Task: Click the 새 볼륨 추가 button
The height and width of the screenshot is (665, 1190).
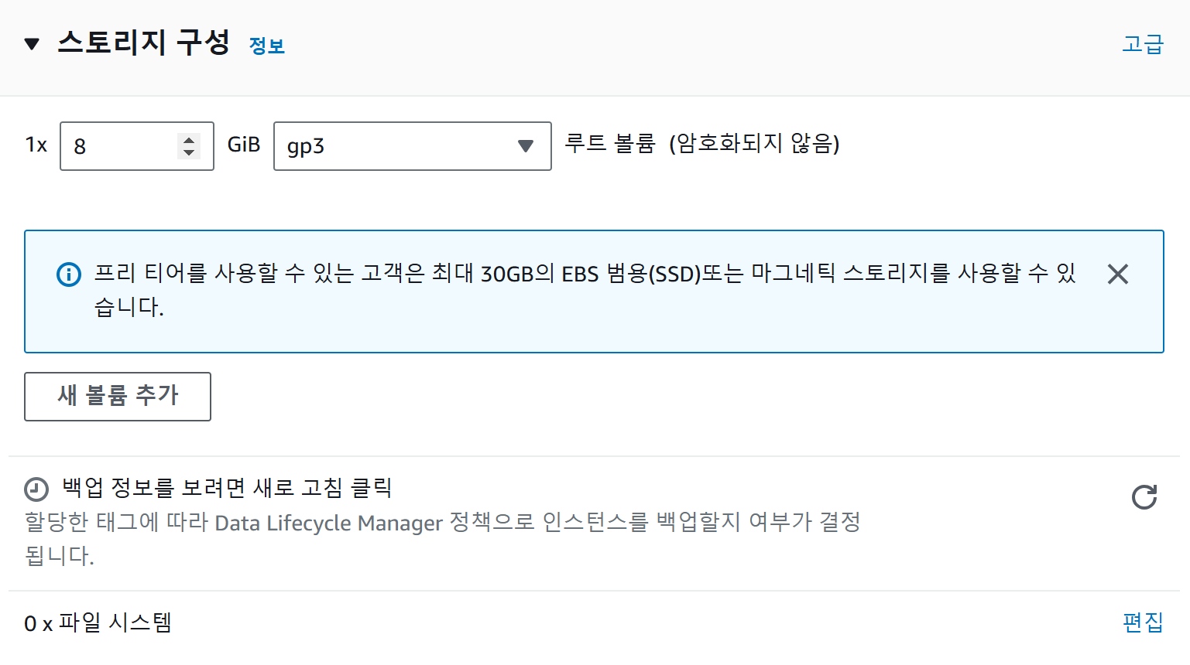Action: coord(118,397)
